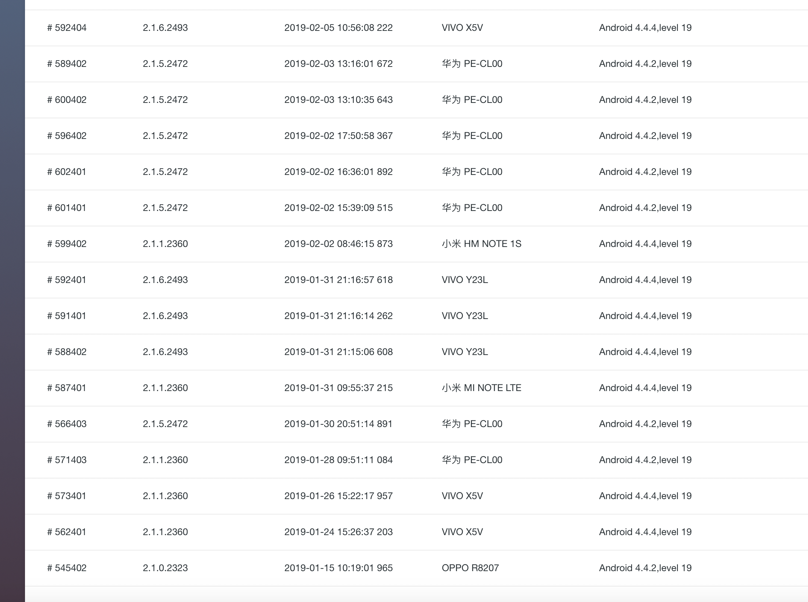Open entry # 588402

pos(66,352)
